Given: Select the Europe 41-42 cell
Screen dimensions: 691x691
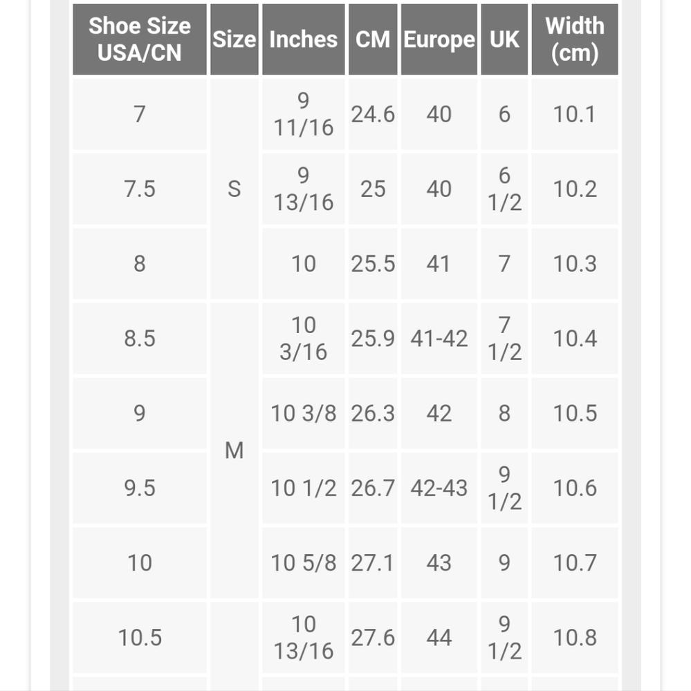Looking at the screenshot, I should click(439, 339).
